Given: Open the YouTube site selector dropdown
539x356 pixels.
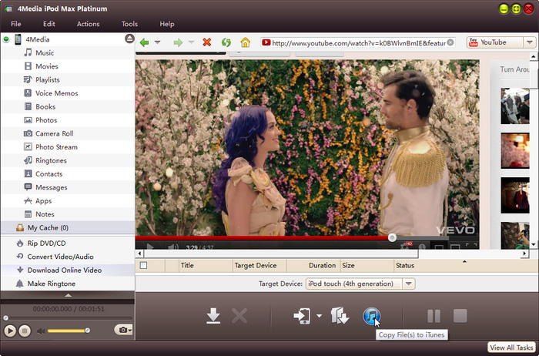Looking at the screenshot, I should coord(530,42).
